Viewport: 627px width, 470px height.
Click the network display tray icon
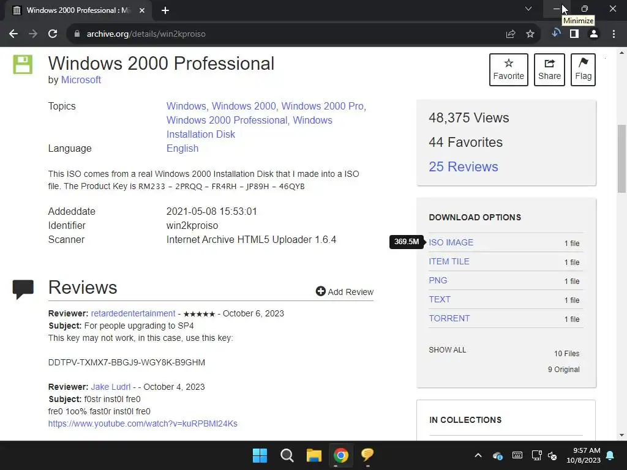point(536,455)
